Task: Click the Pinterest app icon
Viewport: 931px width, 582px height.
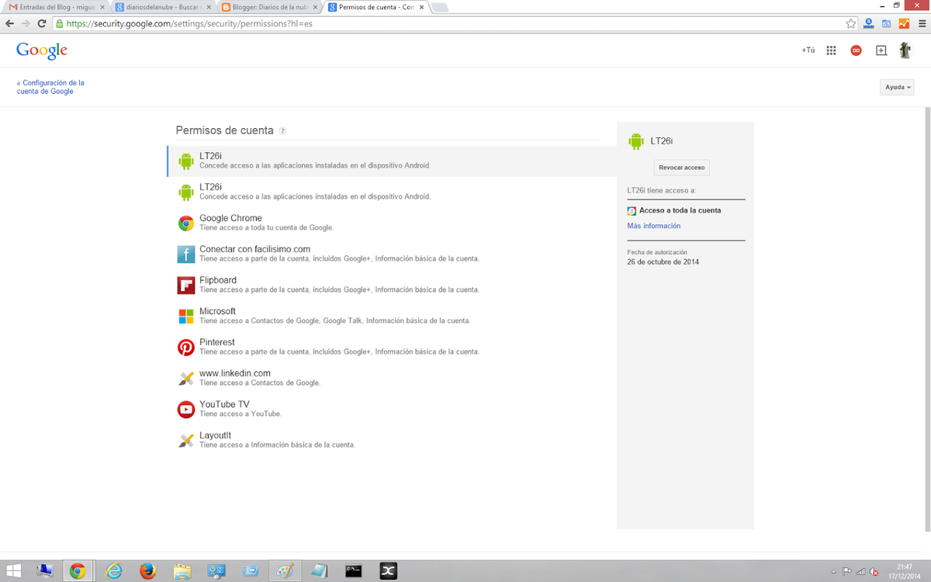Action: [186, 347]
